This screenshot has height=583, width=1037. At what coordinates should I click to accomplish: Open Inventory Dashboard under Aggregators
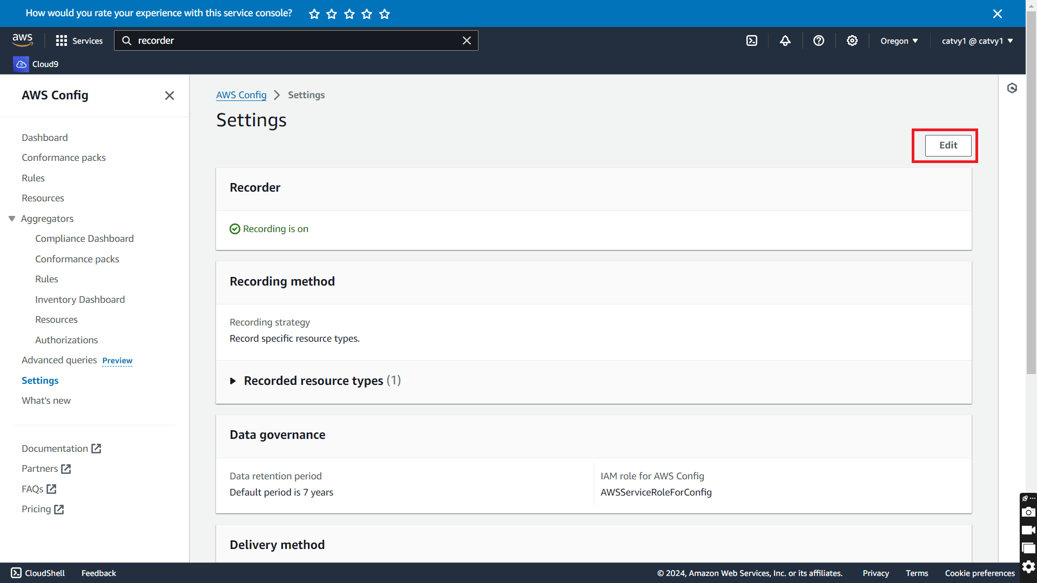pyautogui.click(x=80, y=300)
